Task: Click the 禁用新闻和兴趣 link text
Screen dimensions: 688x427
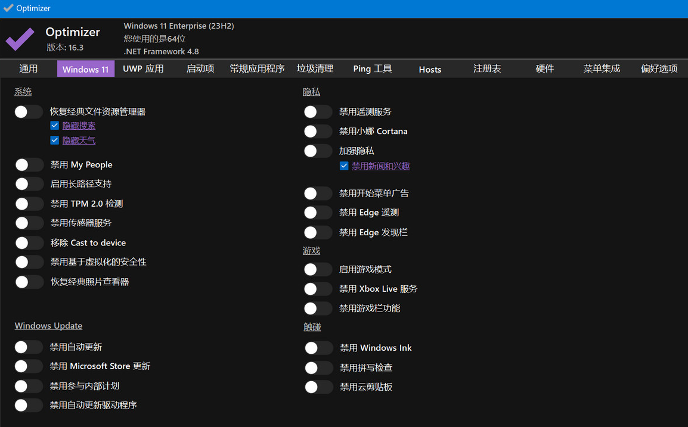Action: (380, 166)
